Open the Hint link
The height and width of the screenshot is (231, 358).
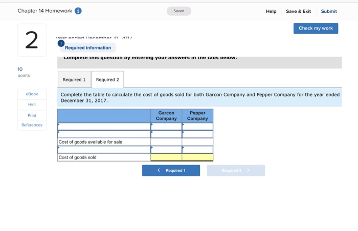(x=32, y=105)
